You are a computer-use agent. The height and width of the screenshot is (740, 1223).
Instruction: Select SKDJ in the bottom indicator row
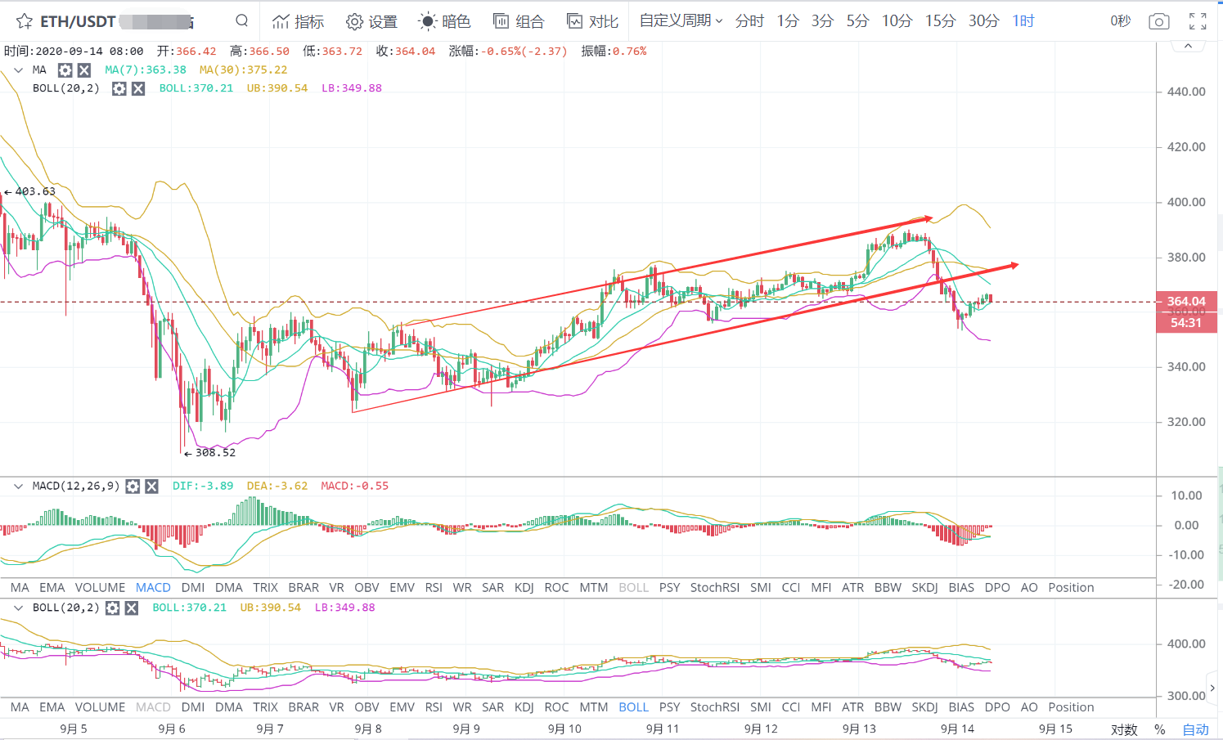[x=924, y=707]
